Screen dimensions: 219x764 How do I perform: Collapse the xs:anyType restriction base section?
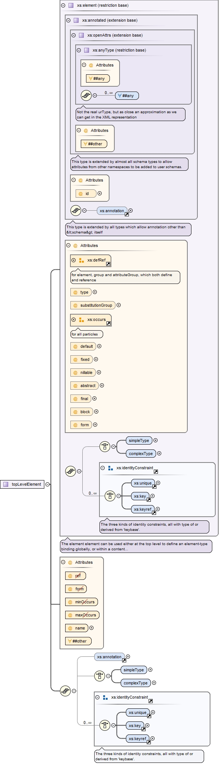click(x=79, y=50)
